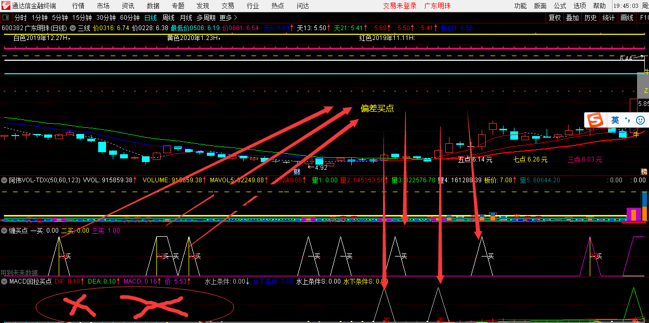Image resolution: width=649 pixels, height=323 pixels.
Task: Click the 黄色2020年1.23H annotation
Action: [194, 38]
